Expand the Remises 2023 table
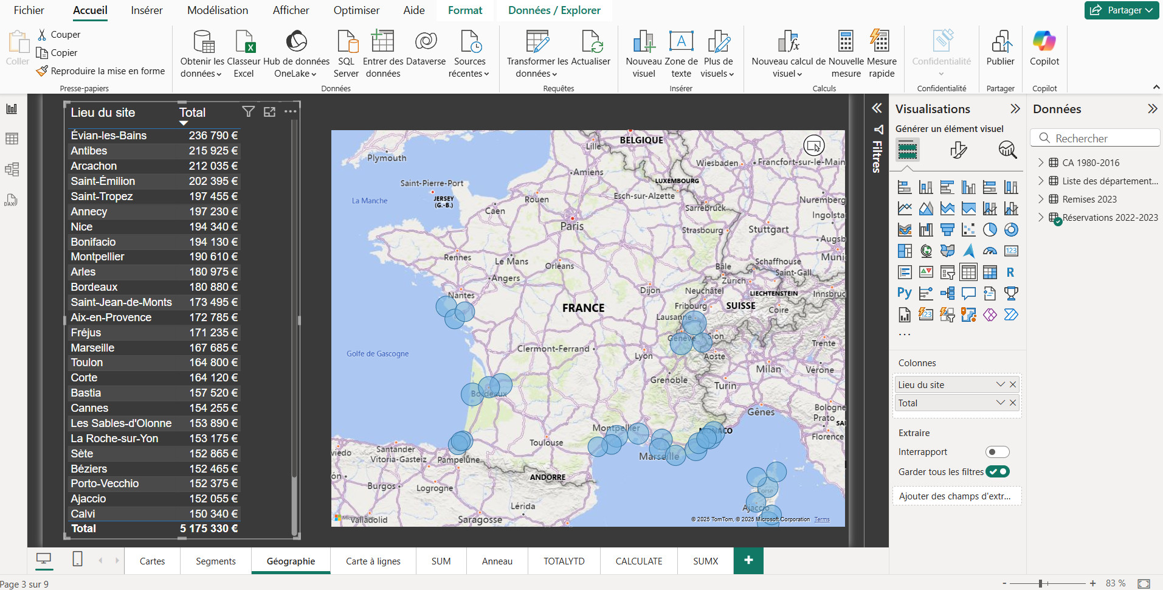Screen dimensions: 1163x590 click(1040, 199)
